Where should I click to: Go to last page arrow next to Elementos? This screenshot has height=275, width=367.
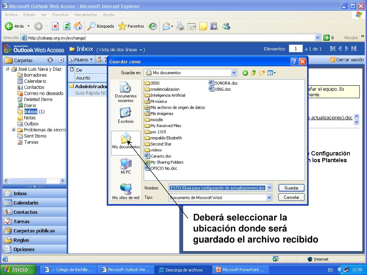coord(354,49)
